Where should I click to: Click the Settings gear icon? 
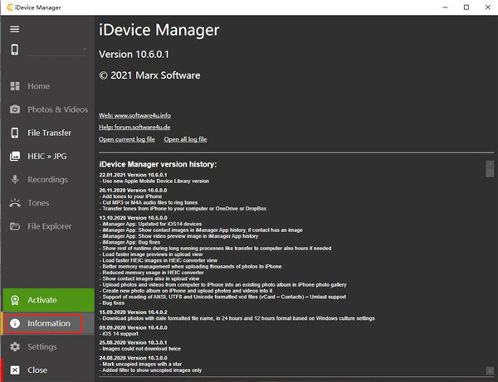click(14, 346)
